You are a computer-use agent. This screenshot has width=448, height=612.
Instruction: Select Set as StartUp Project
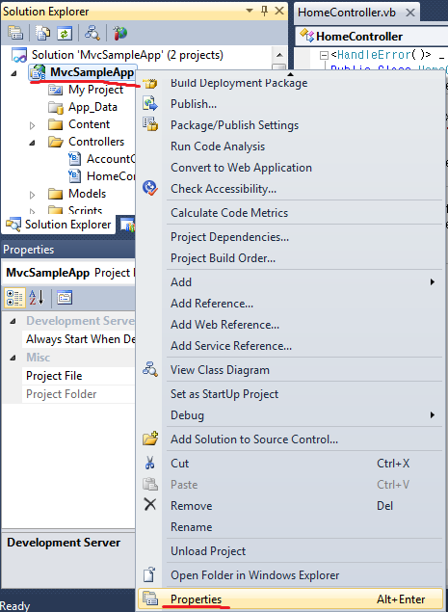point(224,393)
